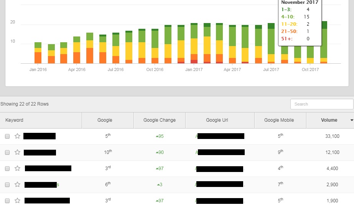Favorite the keyword with 4,400 volume
The width and height of the screenshot is (354, 205).
(x=17, y=169)
